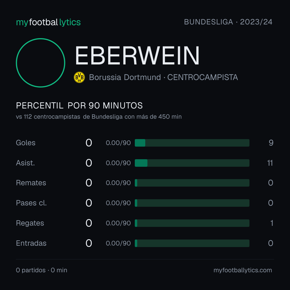Click the Borussia Dortmund BVB crest icon

pyautogui.click(x=79, y=77)
